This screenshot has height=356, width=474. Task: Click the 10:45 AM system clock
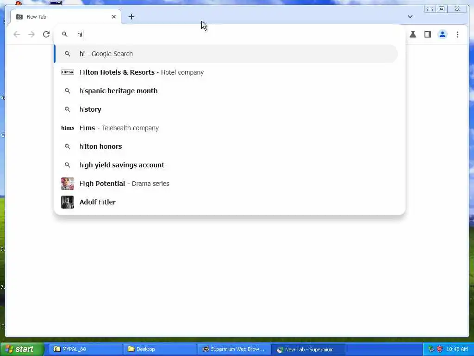point(457,349)
